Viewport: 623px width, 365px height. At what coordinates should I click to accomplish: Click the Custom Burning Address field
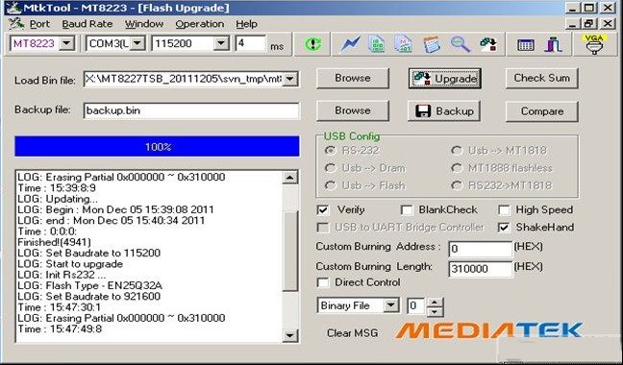481,249
